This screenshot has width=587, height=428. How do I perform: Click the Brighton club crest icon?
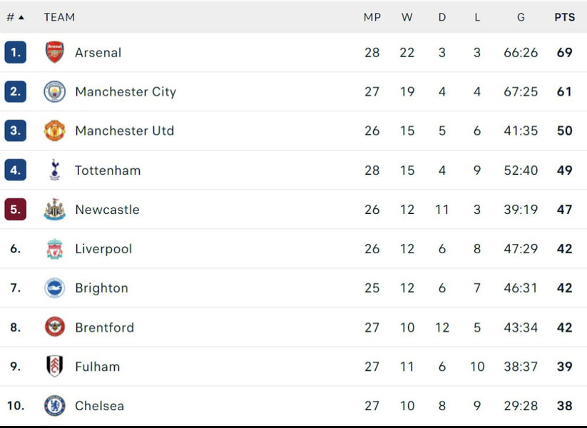pyautogui.click(x=55, y=288)
